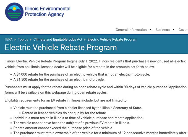Click the $4,000 rebate bullet text
Image resolution: width=188 pixels, height=137 pixels.
click(82, 74)
